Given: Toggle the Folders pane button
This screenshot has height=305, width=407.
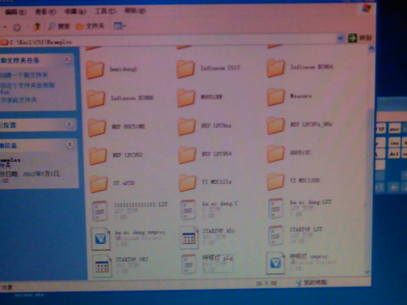Looking at the screenshot, I should coord(90,26).
